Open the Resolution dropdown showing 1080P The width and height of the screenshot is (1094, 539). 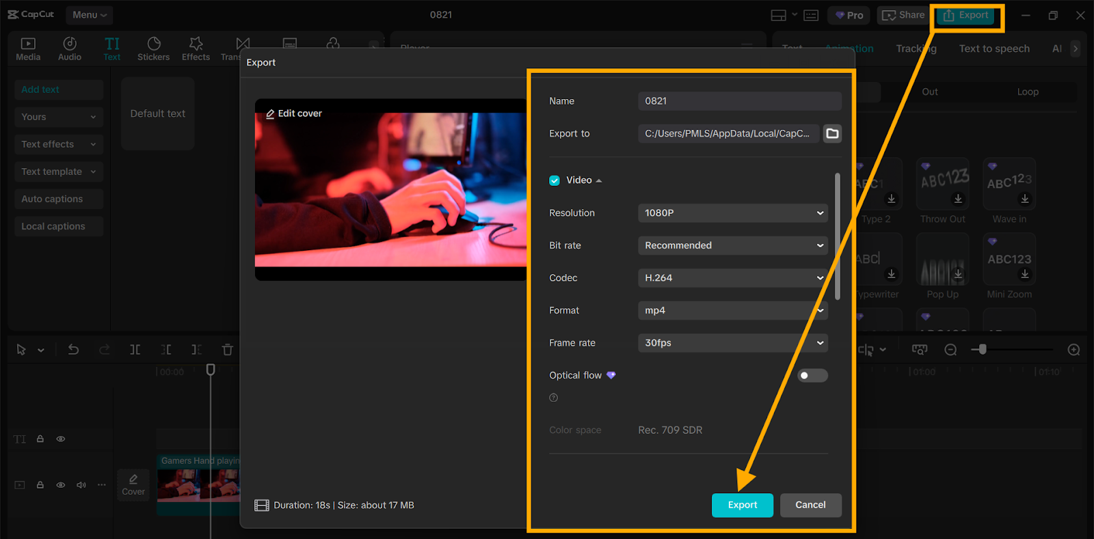click(732, 213)
